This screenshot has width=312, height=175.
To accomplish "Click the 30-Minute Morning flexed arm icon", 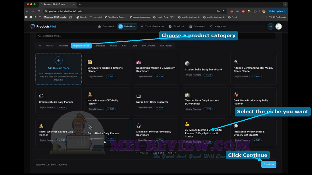I will pos(187,124).
